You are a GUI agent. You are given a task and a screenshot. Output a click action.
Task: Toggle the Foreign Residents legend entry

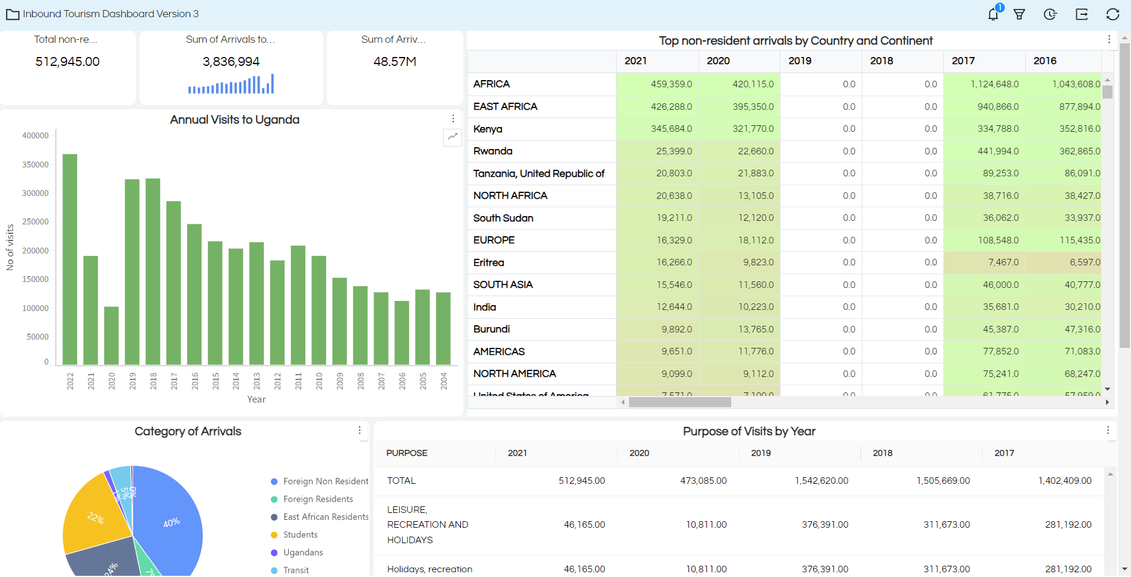(x=312, y=499)
